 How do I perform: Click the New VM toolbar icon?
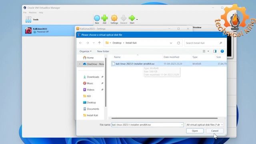pos(97,19)
